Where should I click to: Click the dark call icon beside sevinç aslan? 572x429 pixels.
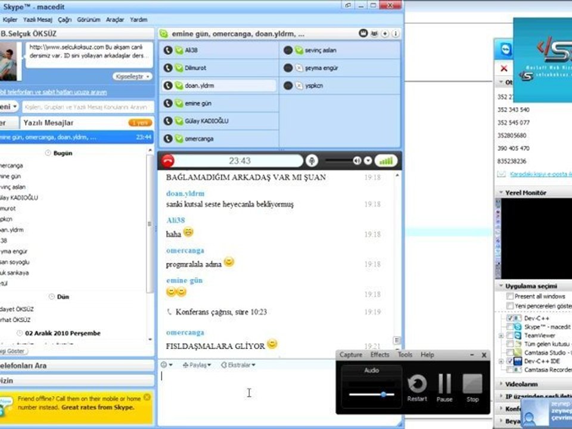coord(288,50)
